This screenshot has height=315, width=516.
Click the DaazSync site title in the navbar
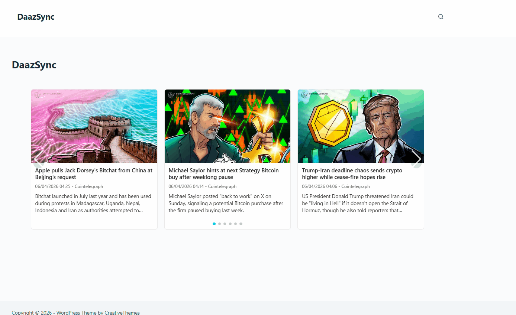(x=35, y=17)
